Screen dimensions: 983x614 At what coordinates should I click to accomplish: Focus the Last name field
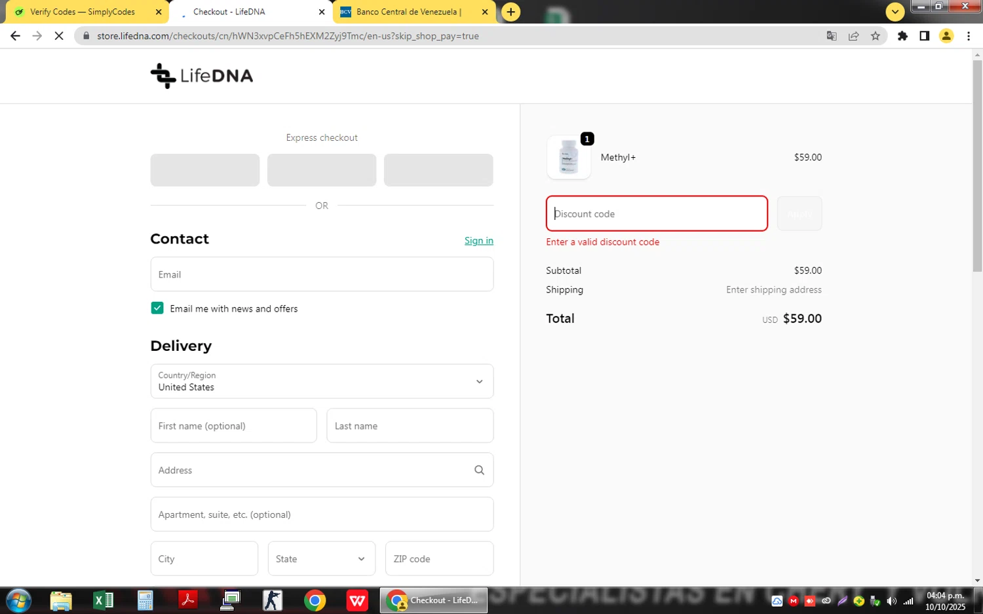(410, 425)
